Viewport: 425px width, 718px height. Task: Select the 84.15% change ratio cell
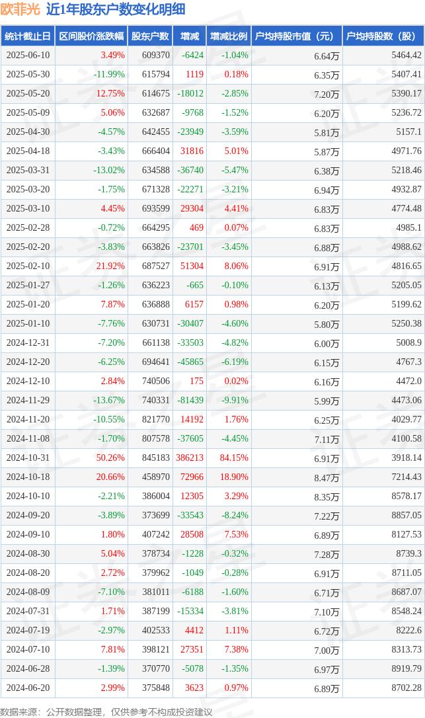point(234,458)
